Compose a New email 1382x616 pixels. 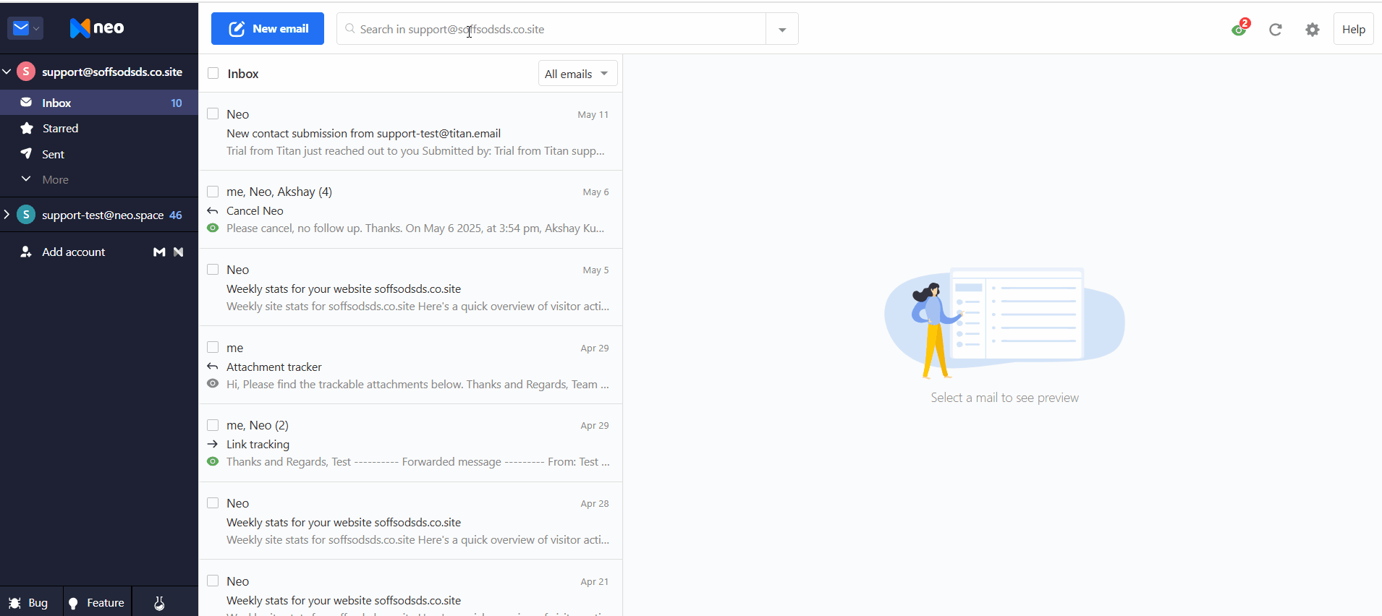[x=268, y=29]
